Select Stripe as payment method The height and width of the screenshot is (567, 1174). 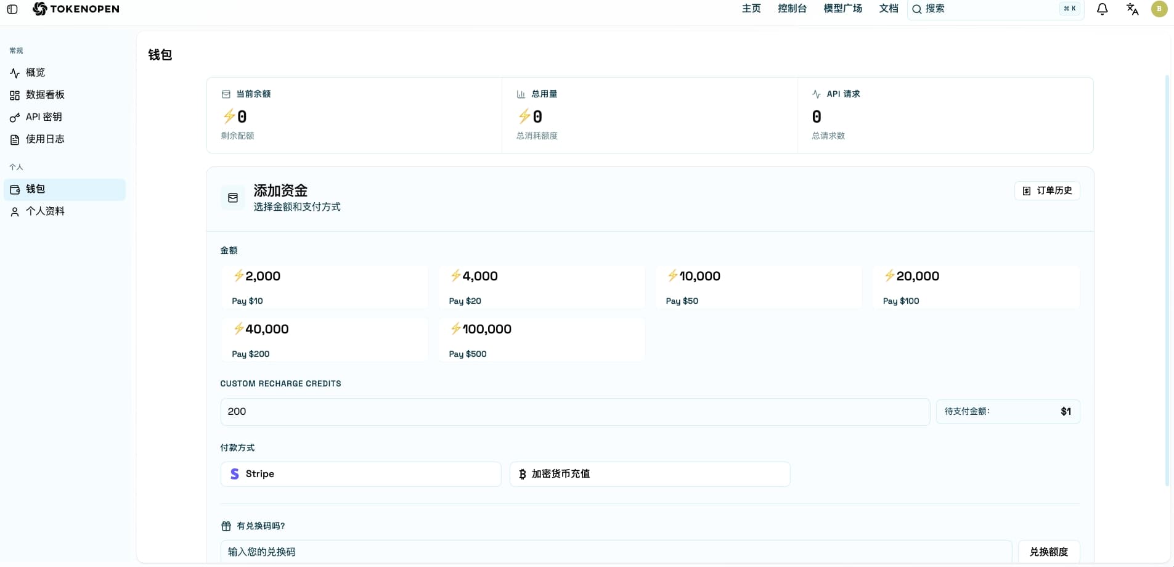point(361,474)
